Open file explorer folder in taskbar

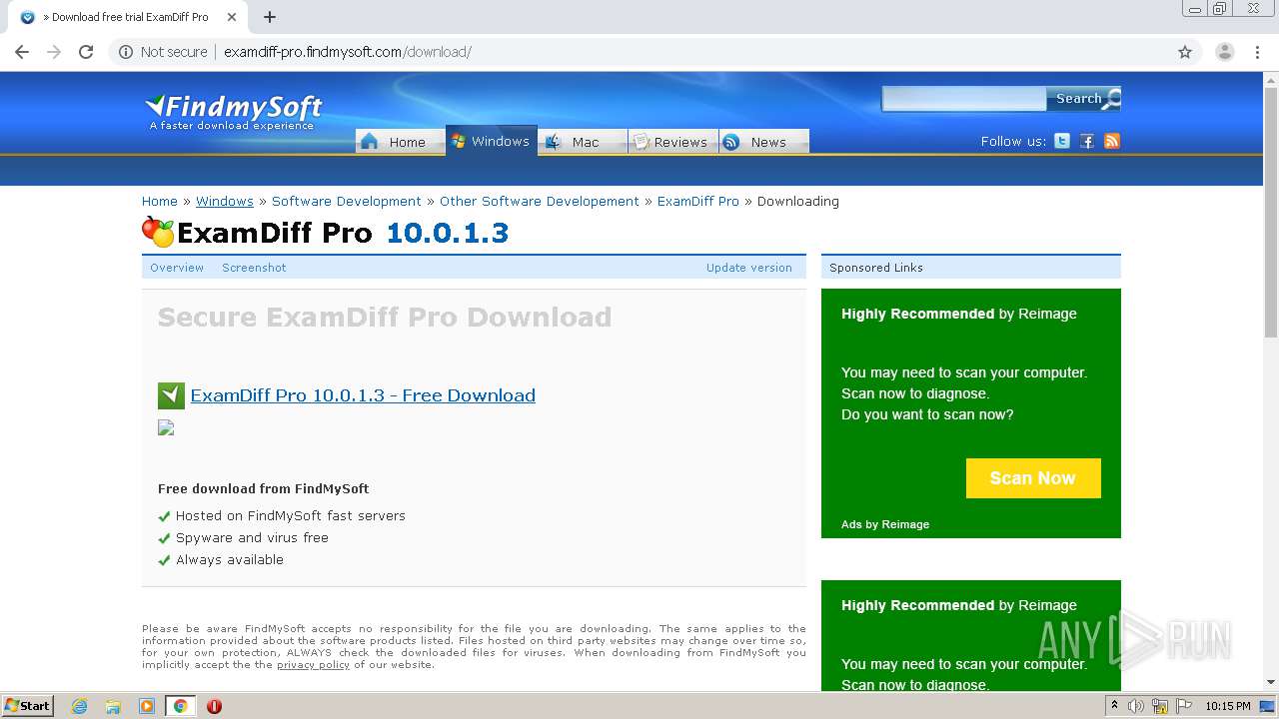113,706
